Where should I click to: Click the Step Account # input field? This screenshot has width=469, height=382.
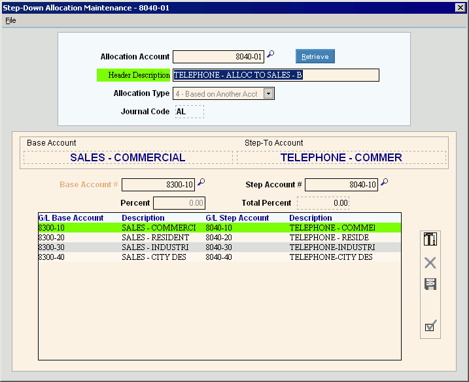click(341, 185)
